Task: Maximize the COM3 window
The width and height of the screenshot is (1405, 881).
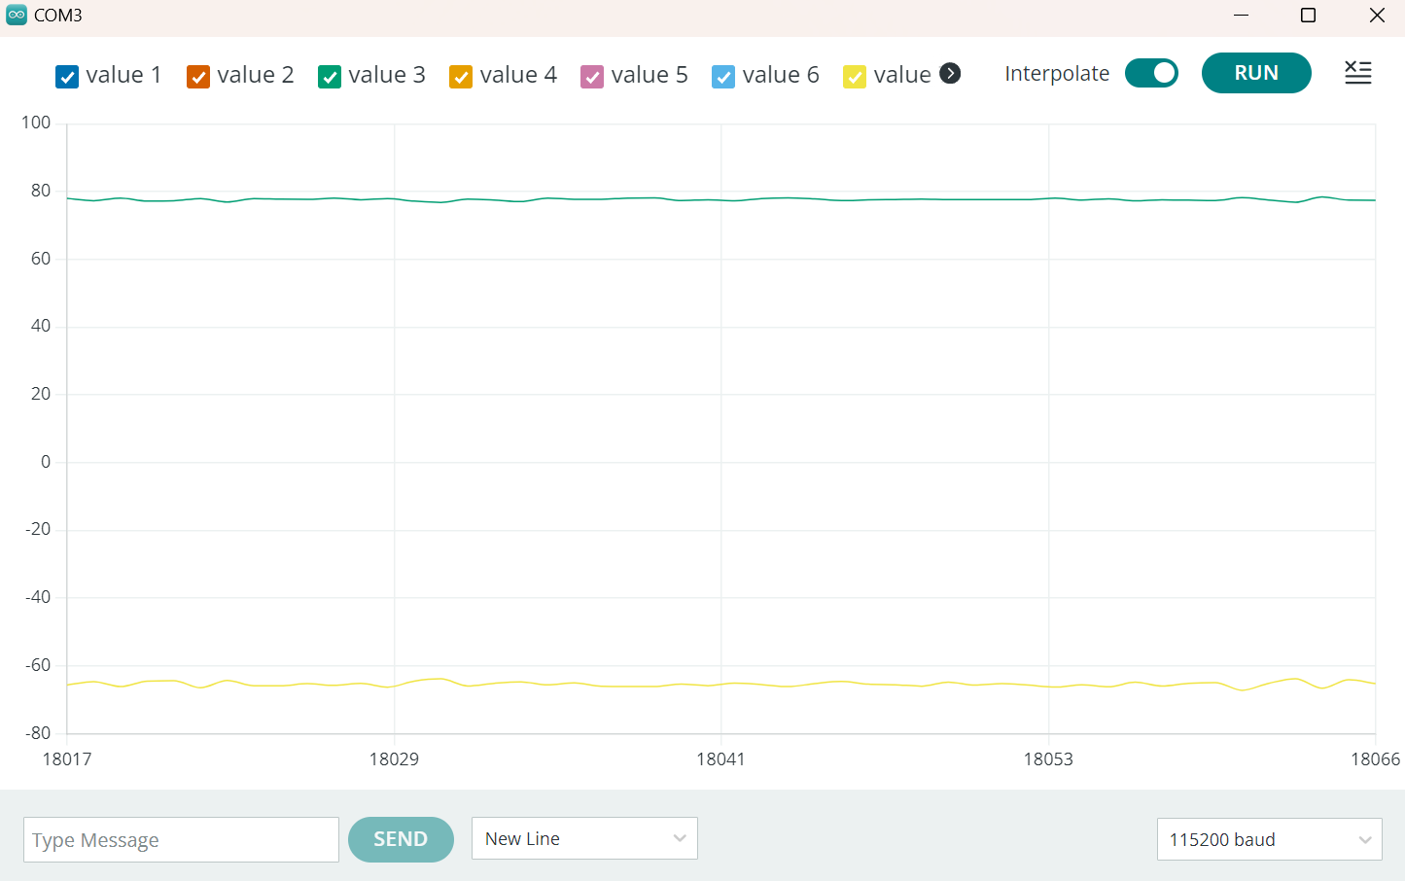Action: point(1309,15)
